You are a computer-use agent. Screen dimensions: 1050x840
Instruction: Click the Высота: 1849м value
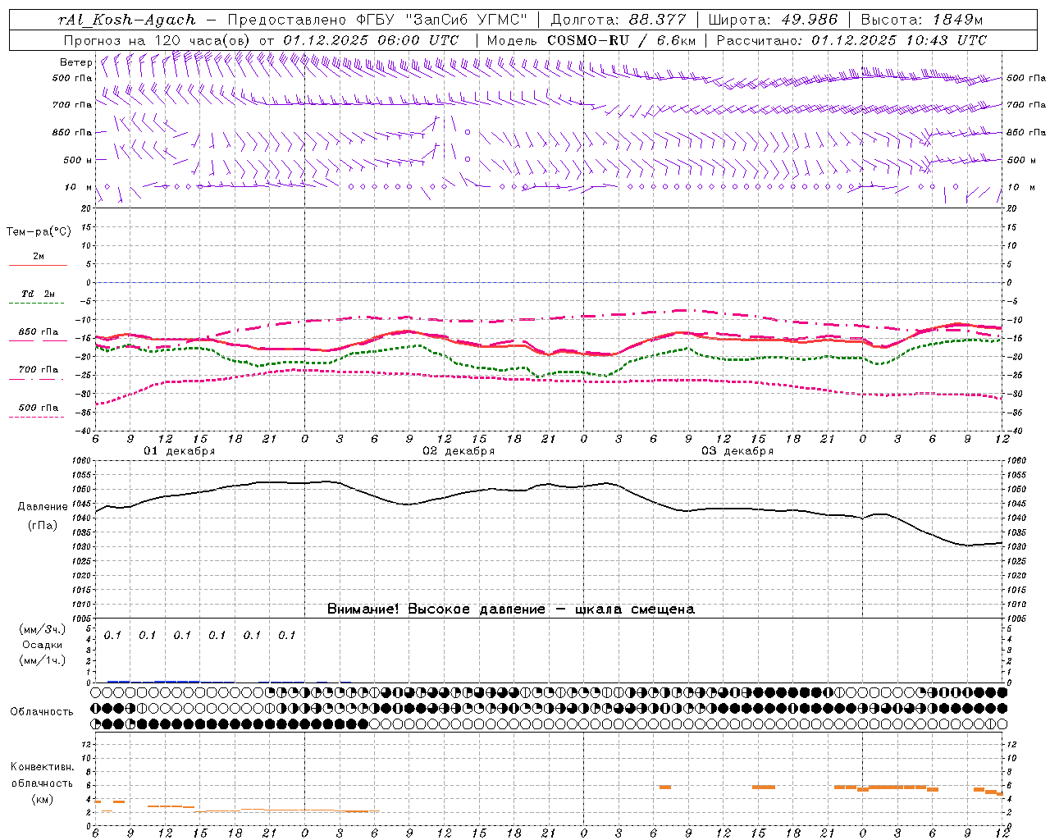[922, 20]
